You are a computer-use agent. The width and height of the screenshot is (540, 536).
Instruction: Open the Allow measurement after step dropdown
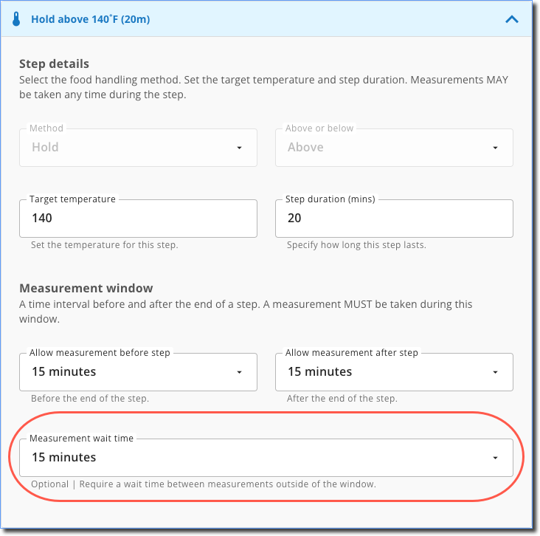[387, 372]
